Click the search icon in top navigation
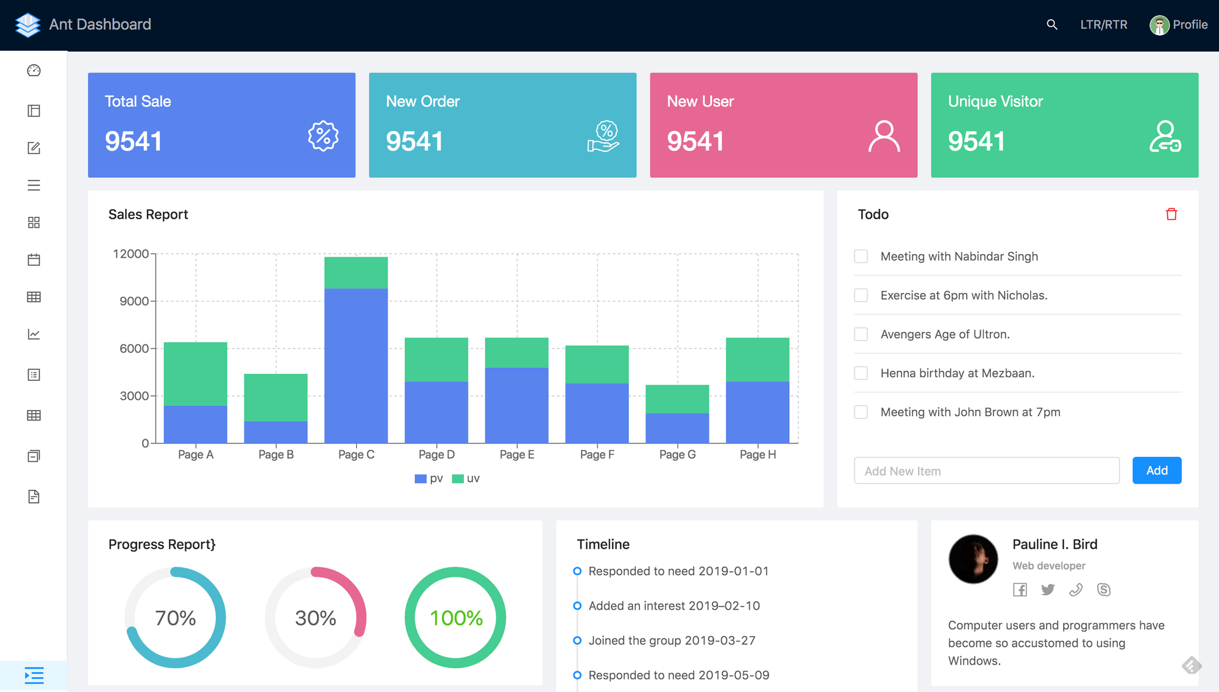The image size is (1219, 692). [1053, 24]
